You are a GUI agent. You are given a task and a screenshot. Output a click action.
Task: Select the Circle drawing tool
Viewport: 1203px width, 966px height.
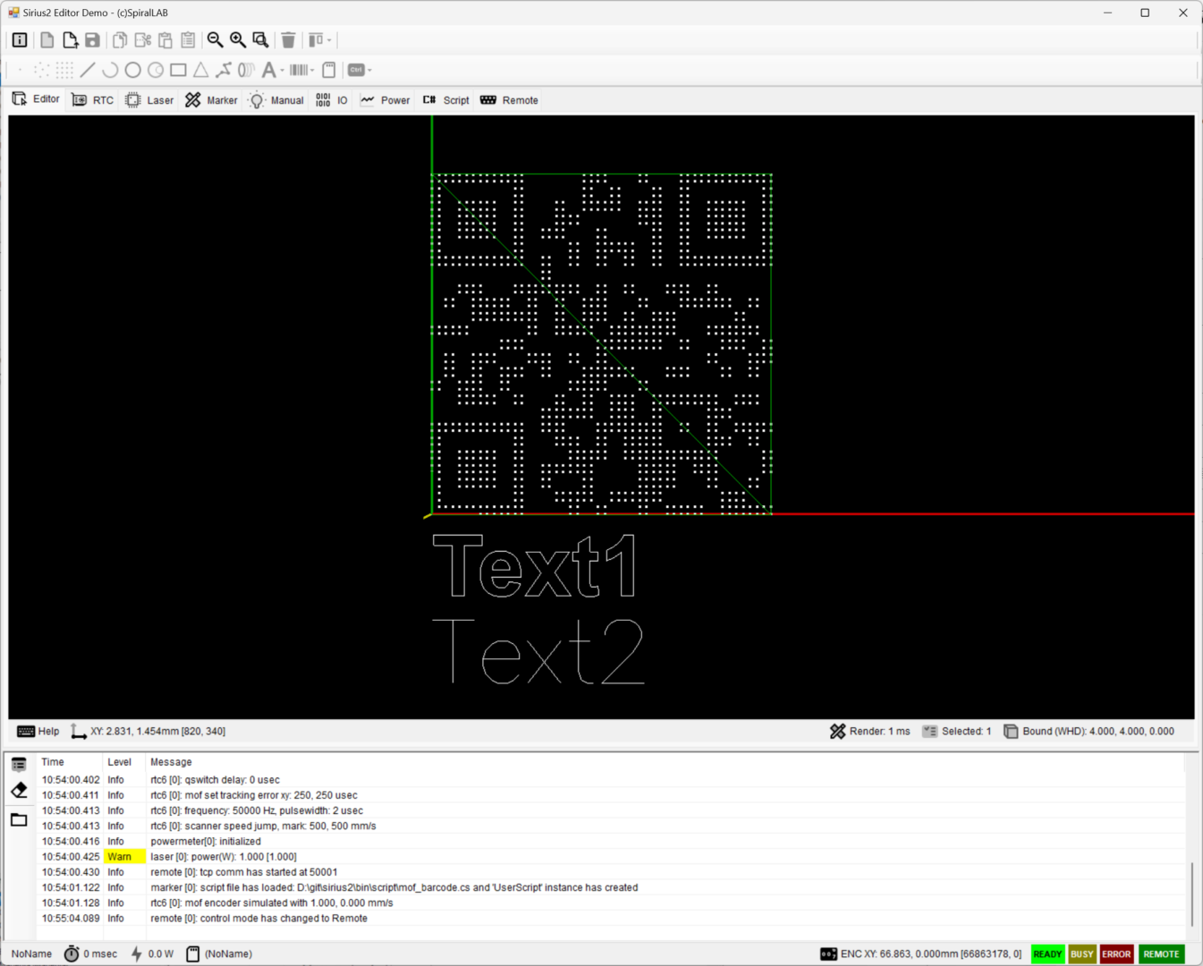pos(132,70)
